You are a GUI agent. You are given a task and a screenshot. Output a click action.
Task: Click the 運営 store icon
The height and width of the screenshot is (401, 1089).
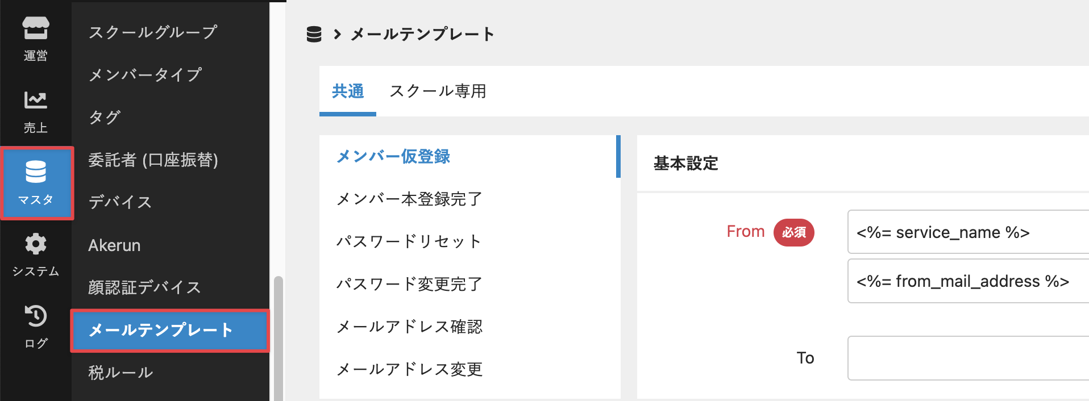click(35, 28)
